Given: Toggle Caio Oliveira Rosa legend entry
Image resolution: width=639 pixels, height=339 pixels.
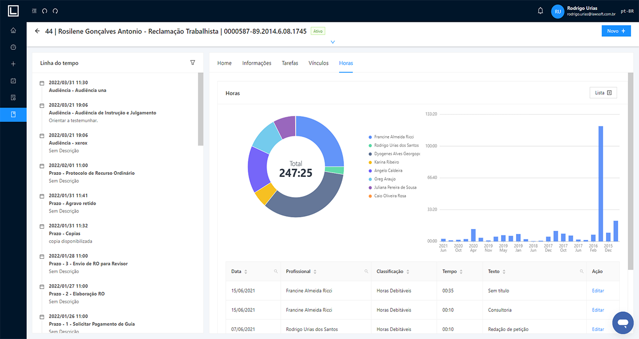Looking at the screenshot, I should point(387,196).
